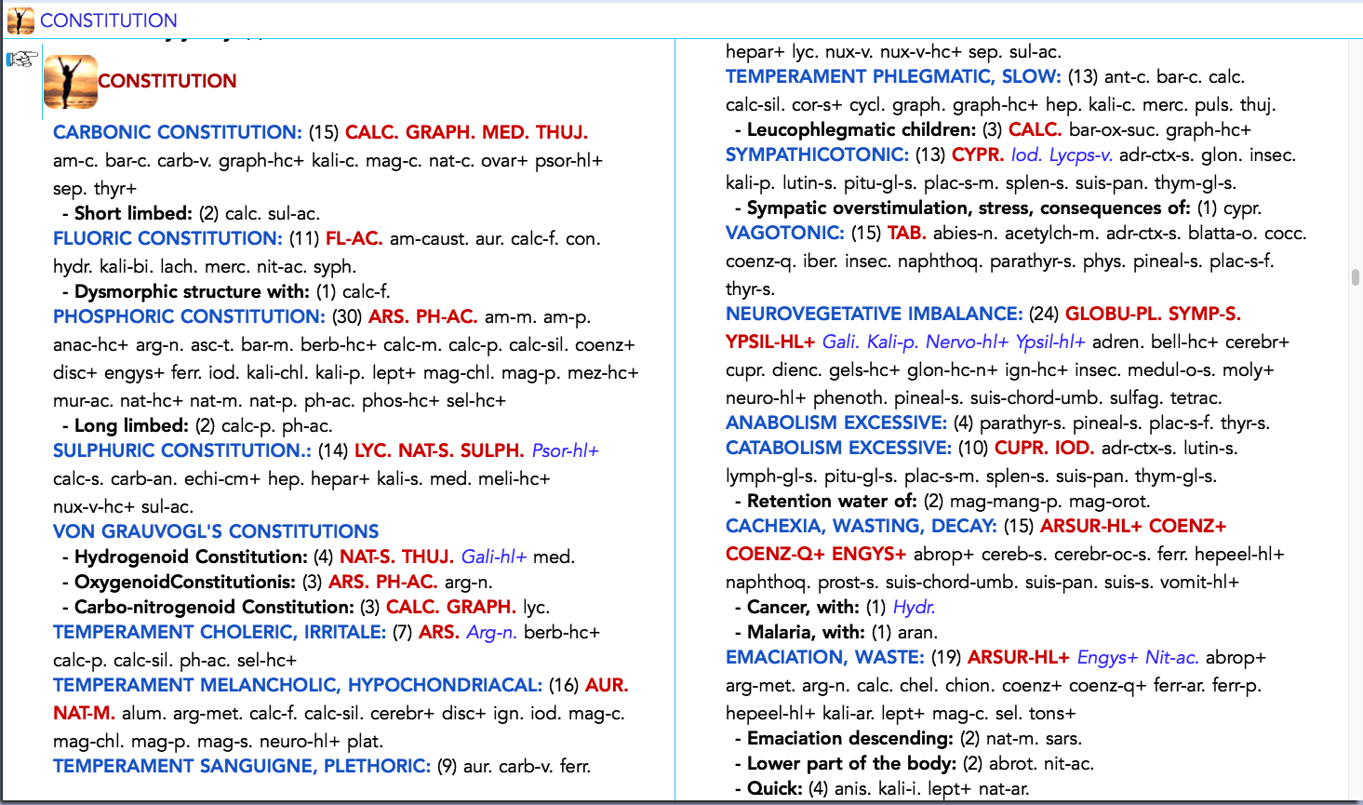The width and height of the screenshot is (1363, 805).
Task: Click TEMPERAMENT MELANCHOLIC, HYPOCHONDRIACAL heading
Action: coord(297,685)
